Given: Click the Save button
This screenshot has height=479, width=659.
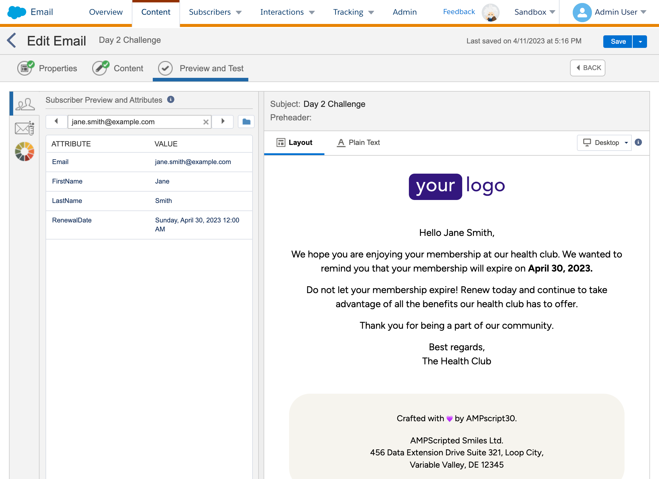Looking at the screenshot, I should point(618,42).
